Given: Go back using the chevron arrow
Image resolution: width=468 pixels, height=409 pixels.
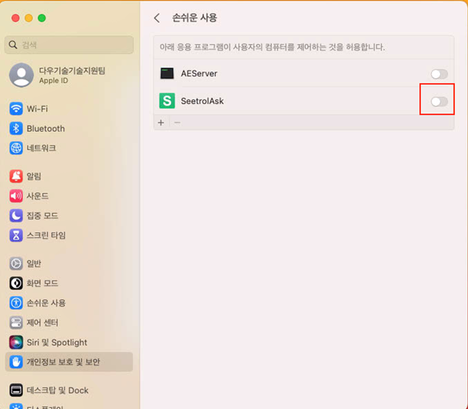Looking at the screenshot, I should click(157, 19).
